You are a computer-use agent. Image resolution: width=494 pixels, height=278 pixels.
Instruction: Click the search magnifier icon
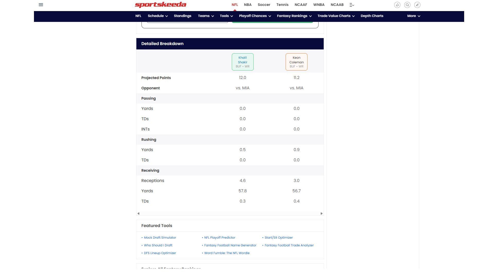click(x=407, y=5)
